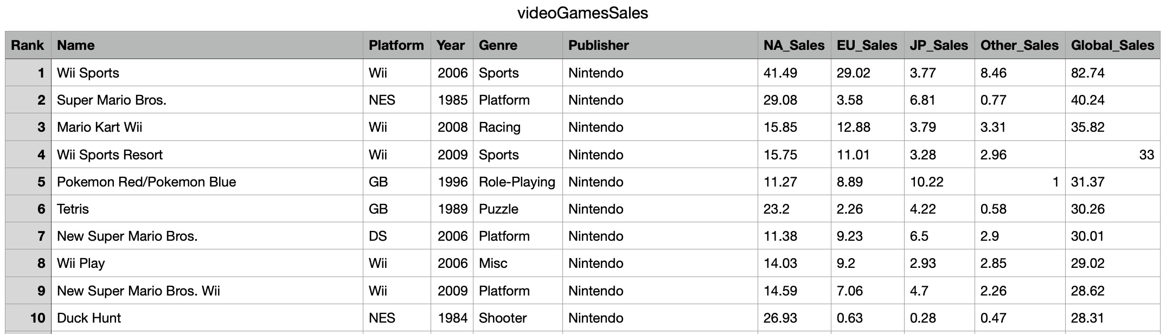This screenshot has height=334, width=1166.
Task: Select the Duck Hunt name cell
Action: (207, 318)
